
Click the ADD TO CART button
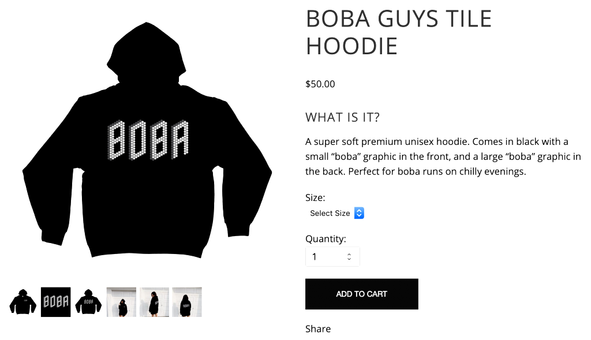coord(361,294)
